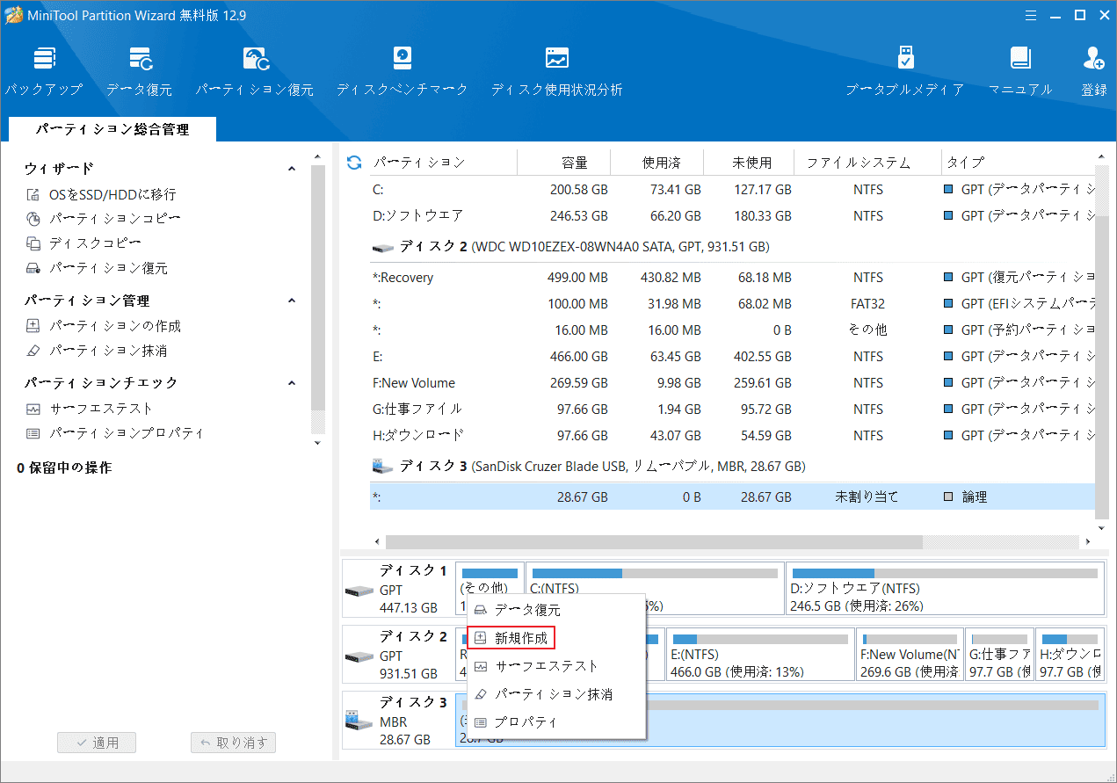Select the D:ソフトウエア(NTFS) block in the disk map
This screenshot has height=783, width=1117.
tap(945, 589)
